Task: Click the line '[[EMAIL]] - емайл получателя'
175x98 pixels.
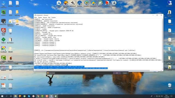Action: (x=44, y=26)
